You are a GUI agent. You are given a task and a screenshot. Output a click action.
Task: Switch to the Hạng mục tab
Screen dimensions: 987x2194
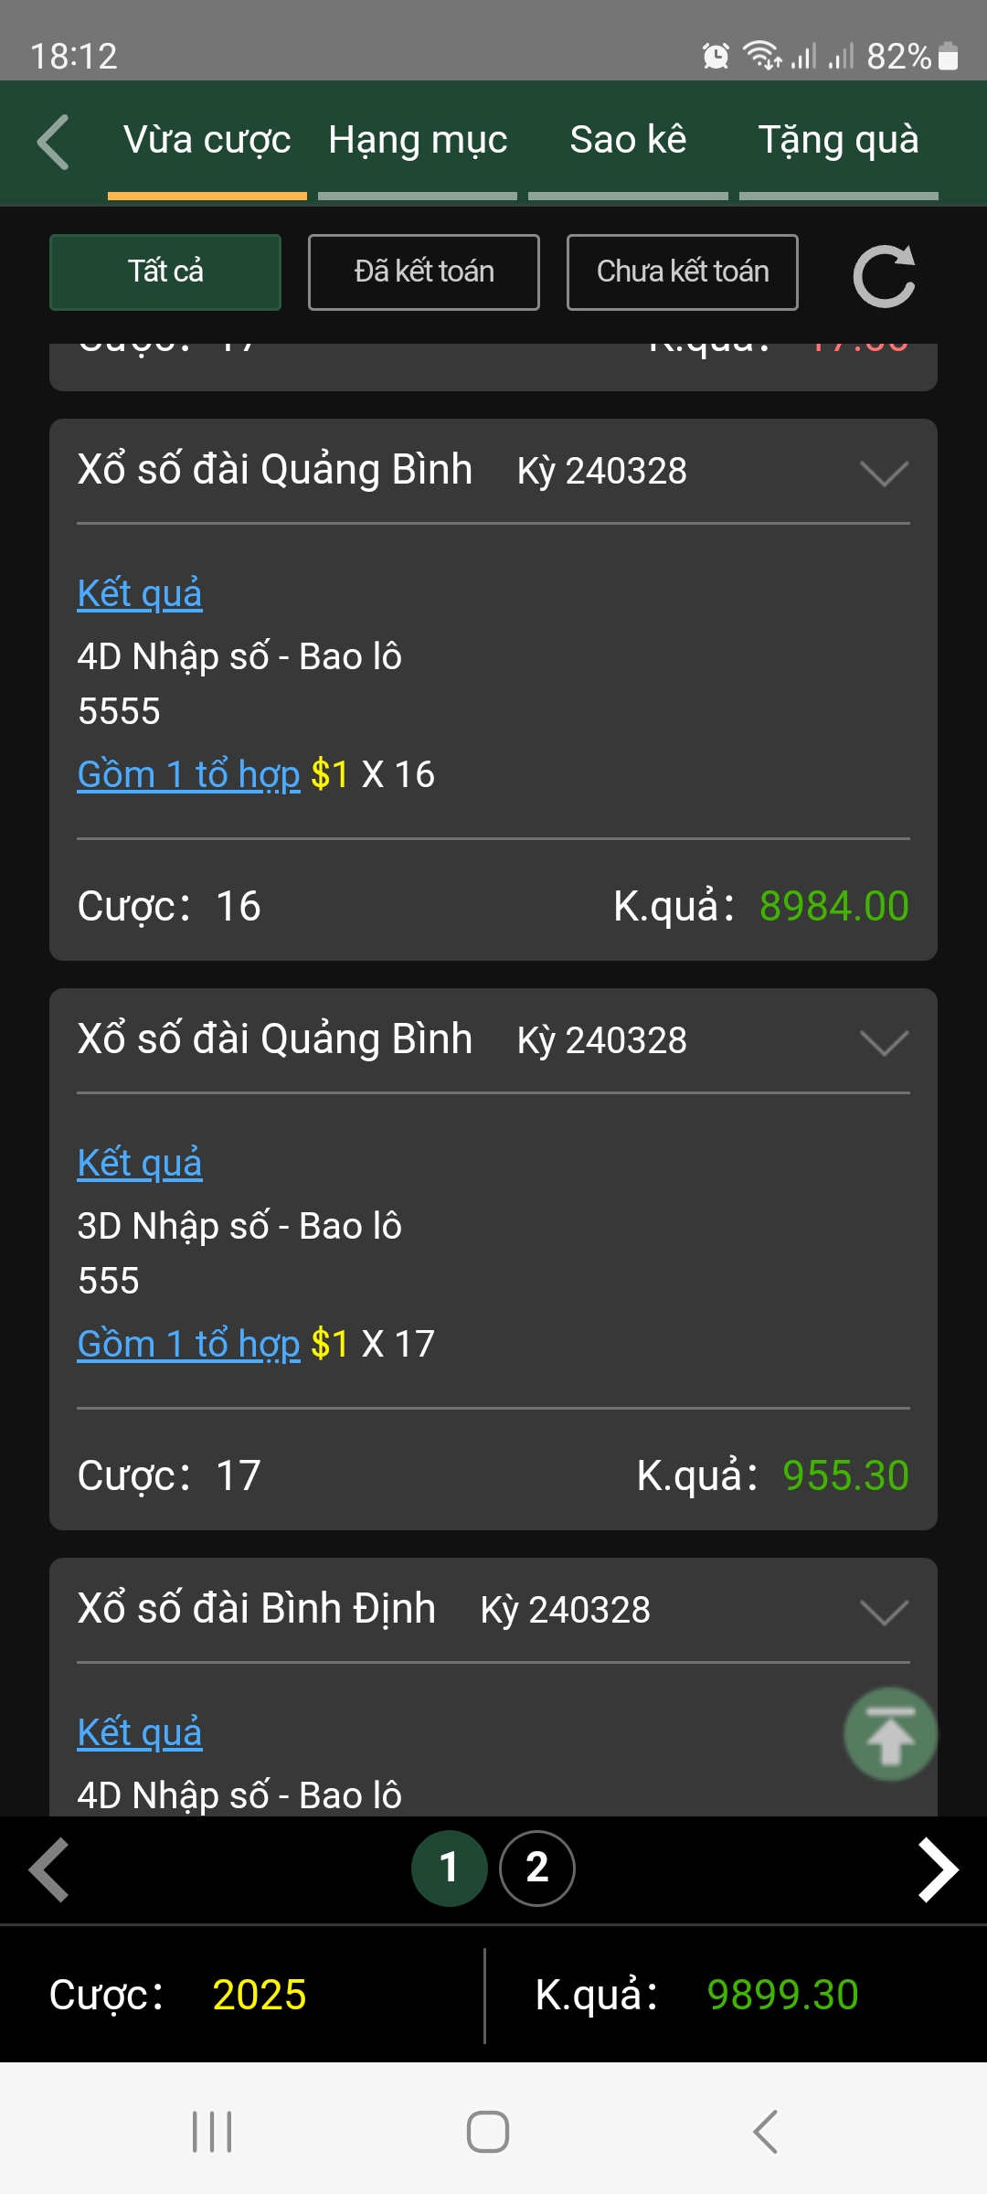418,142
